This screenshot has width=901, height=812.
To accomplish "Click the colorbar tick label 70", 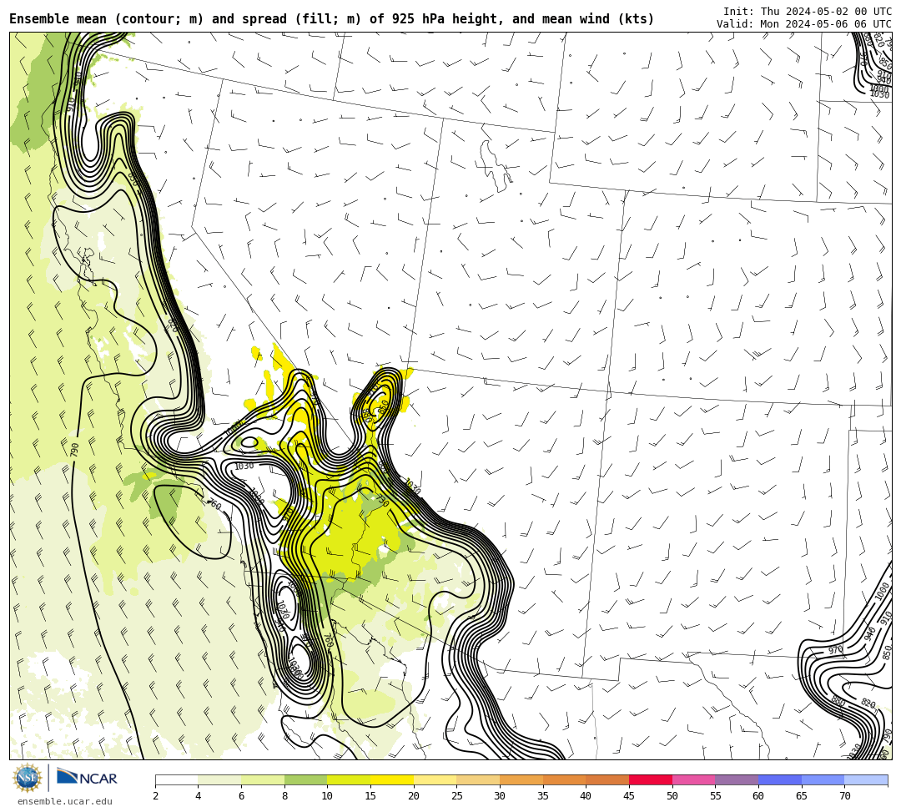I will click(844, 796).
